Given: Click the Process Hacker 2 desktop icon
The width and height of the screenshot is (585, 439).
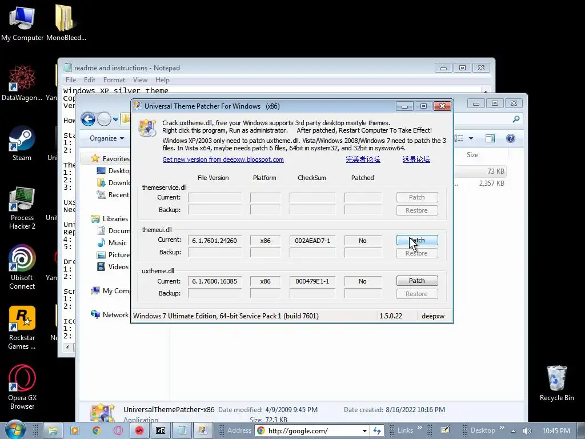Looking at the screenshot, I should (x=22, y=208).
